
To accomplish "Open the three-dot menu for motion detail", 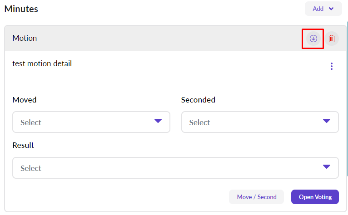I will (332, 66).
